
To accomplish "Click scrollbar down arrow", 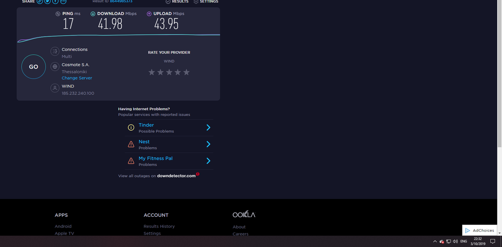I will (x=500, y=232).
